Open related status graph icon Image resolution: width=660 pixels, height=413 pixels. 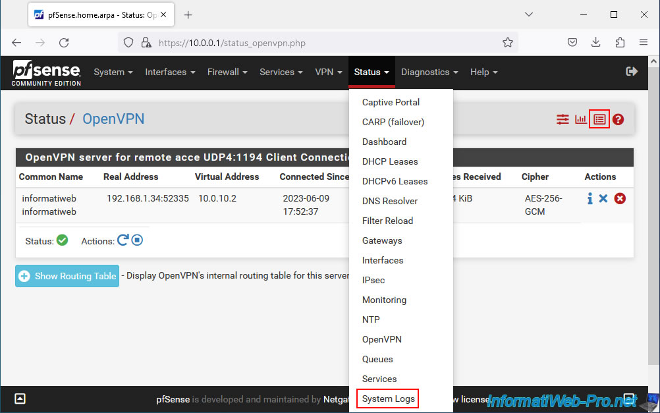click(581, 120)
